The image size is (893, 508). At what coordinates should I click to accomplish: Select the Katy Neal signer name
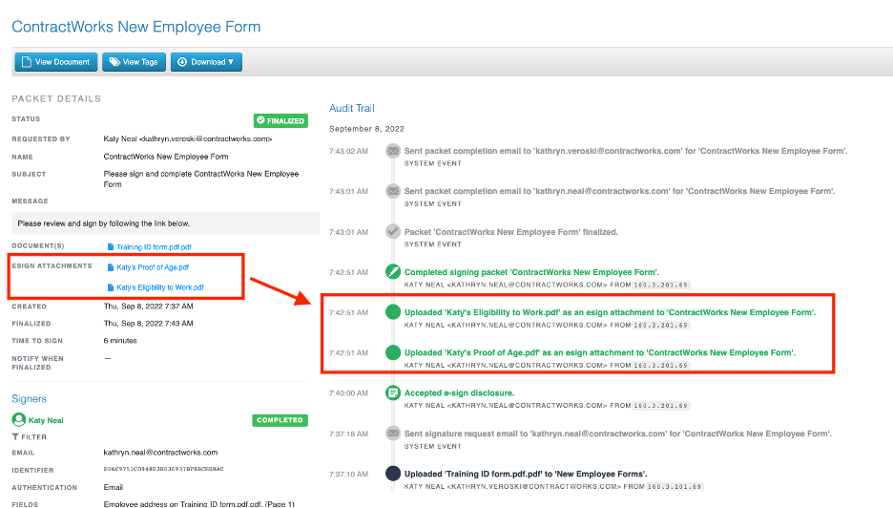click(x=46, y=421)
